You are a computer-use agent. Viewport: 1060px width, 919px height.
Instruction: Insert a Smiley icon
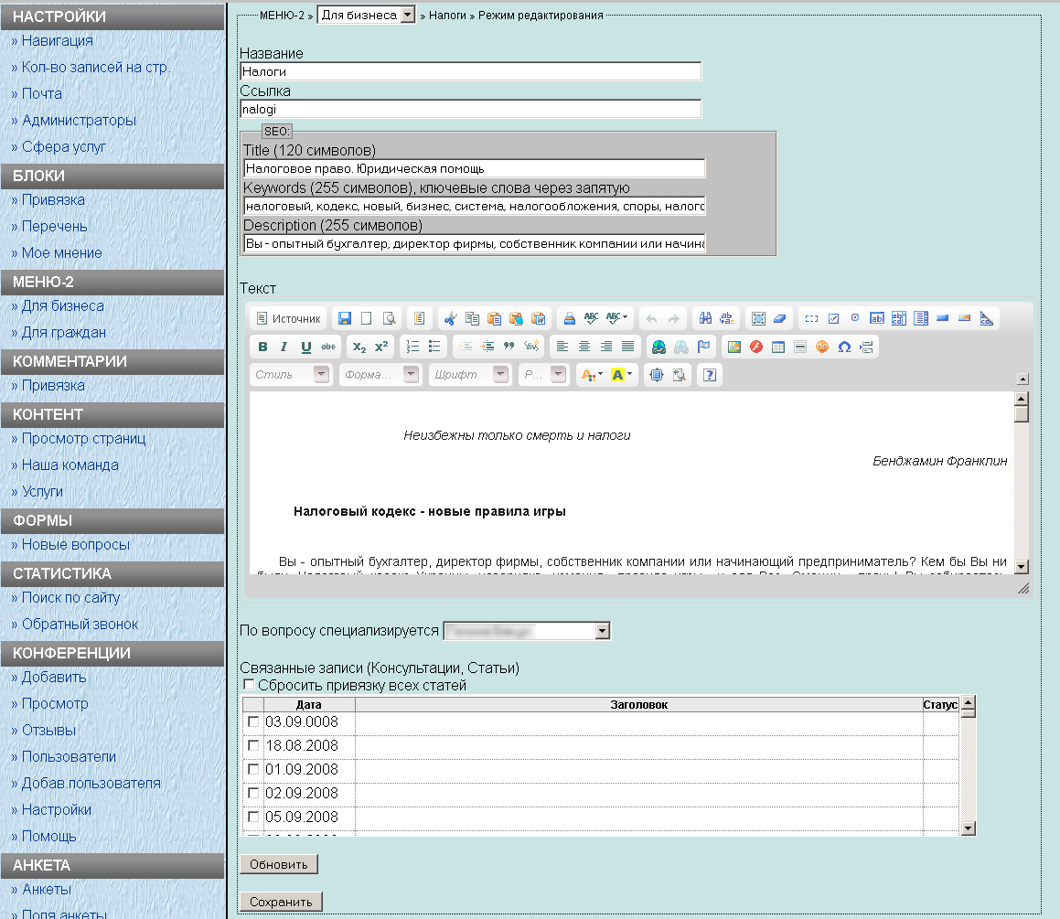[x=822, y=347]
